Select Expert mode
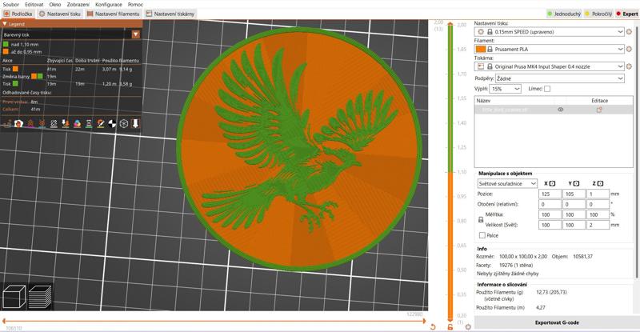Screen dimensions: 640x332 (627, 14)
